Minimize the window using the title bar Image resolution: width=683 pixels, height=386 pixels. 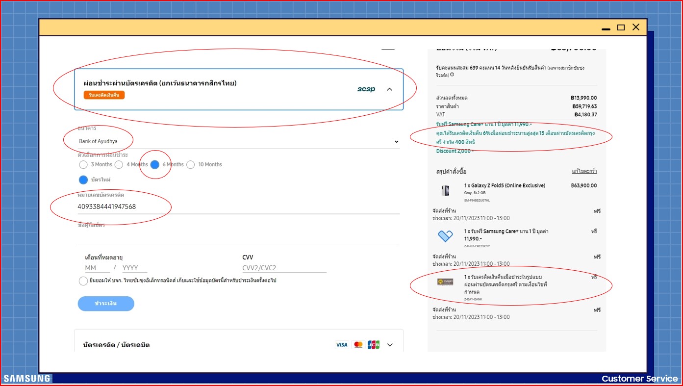pos(606,29)
